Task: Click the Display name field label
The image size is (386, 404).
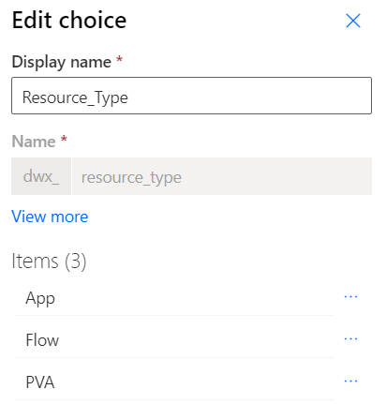Action: pyautogui.click(x=62, y=62)
